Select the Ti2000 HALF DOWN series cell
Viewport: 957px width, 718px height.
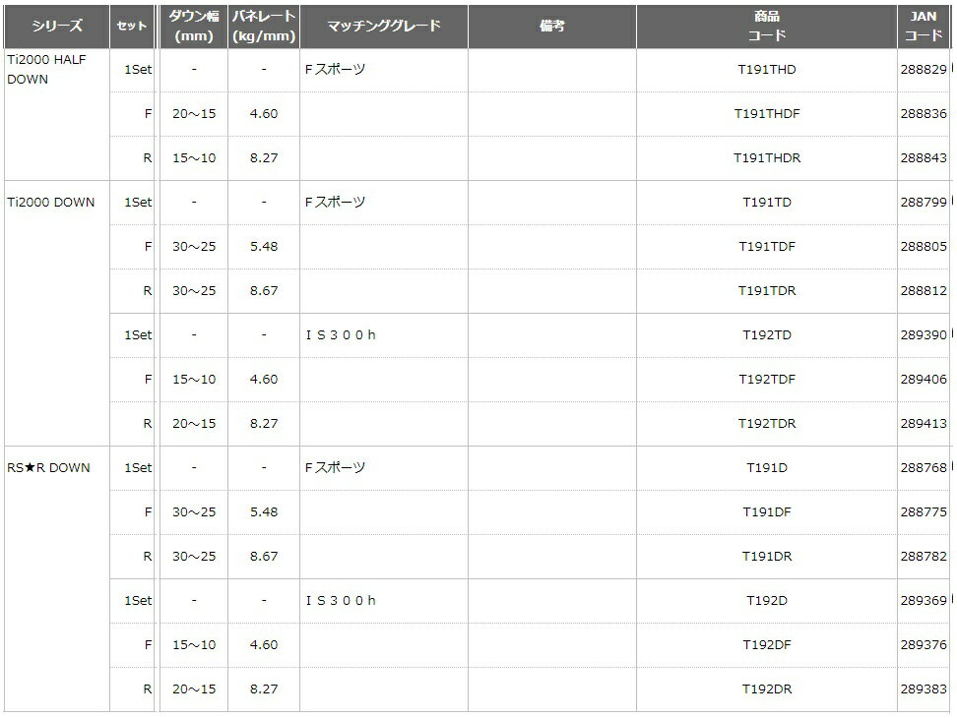45,70
